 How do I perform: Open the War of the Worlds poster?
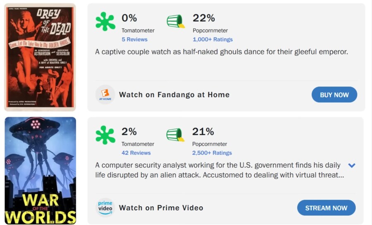point(41,171)
